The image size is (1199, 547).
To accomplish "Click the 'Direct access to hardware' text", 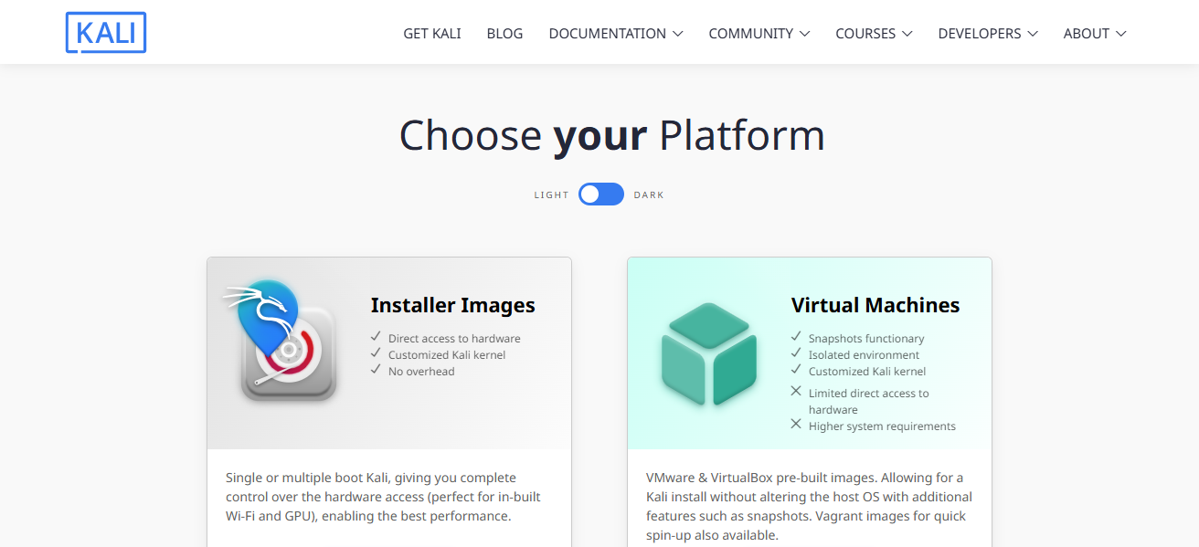I will click(x=454, y=339).
